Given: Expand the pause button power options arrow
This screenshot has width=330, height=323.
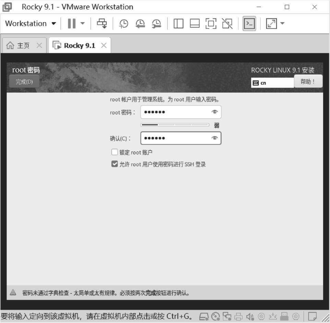Looking at the screenshot, I should [x=82, y=24].
